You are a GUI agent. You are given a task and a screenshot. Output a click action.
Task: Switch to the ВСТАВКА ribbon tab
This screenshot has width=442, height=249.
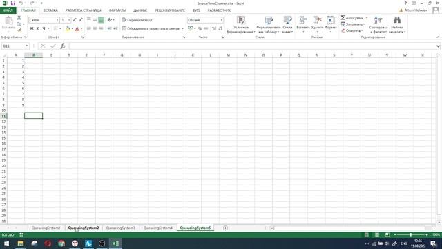[50, 10]
